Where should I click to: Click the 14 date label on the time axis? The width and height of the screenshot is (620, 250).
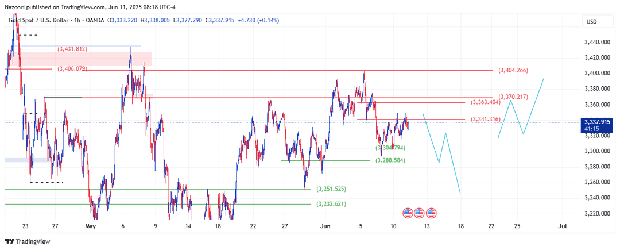pos(188,226)
